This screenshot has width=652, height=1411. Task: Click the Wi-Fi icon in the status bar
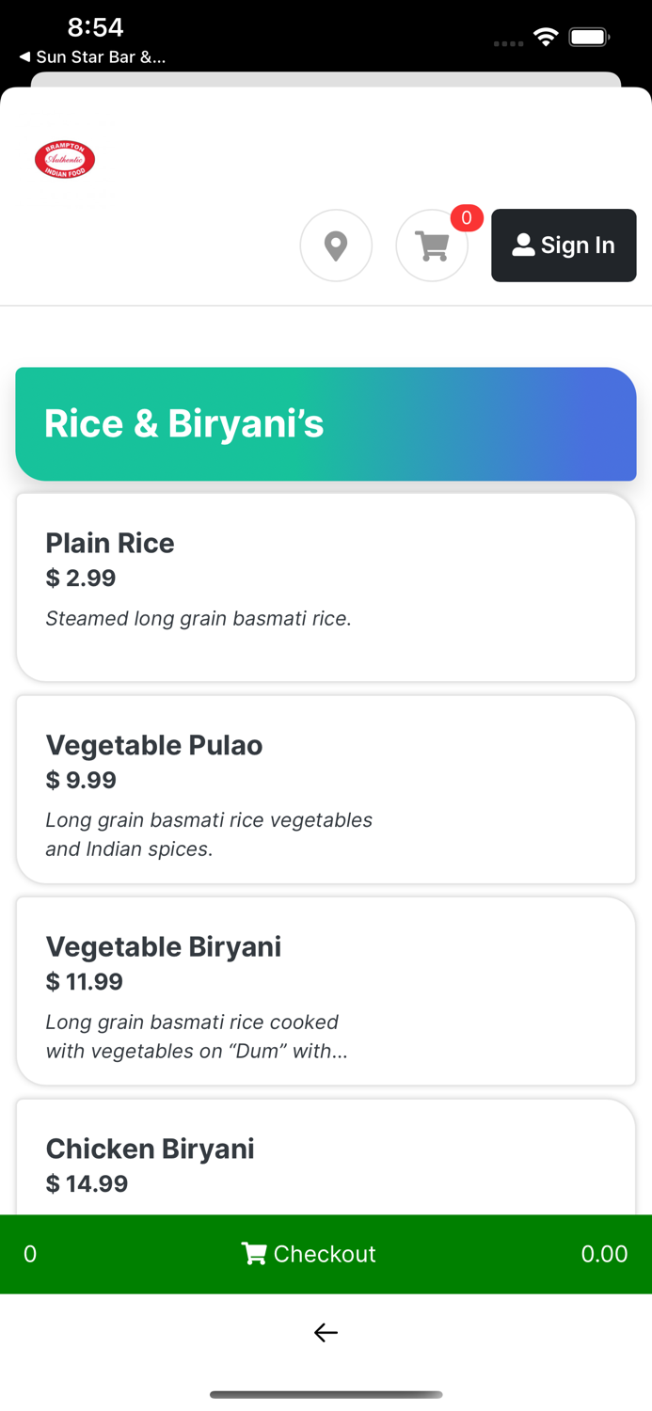(x=548, y=36)
